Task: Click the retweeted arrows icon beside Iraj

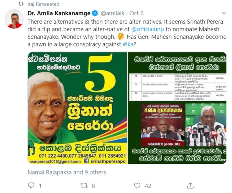Action: 21,4
